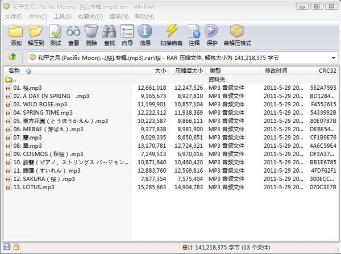Open the View (查看) glasses icon

[73, 34]
